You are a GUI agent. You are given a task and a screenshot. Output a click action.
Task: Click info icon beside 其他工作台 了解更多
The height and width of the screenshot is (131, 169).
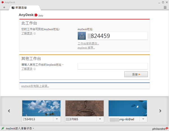tap(35, 69)
